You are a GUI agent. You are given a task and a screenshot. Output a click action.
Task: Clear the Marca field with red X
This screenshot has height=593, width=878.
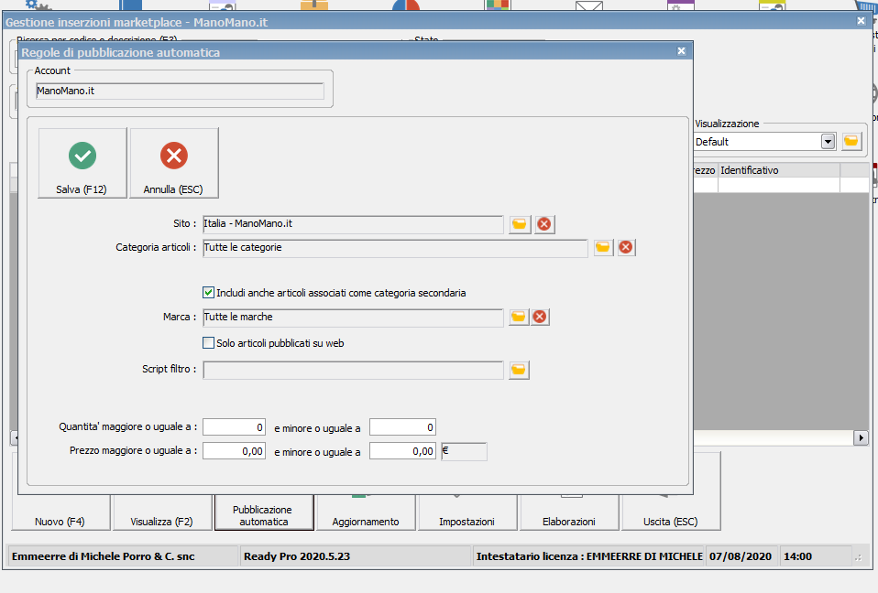(x=540, y=317)
